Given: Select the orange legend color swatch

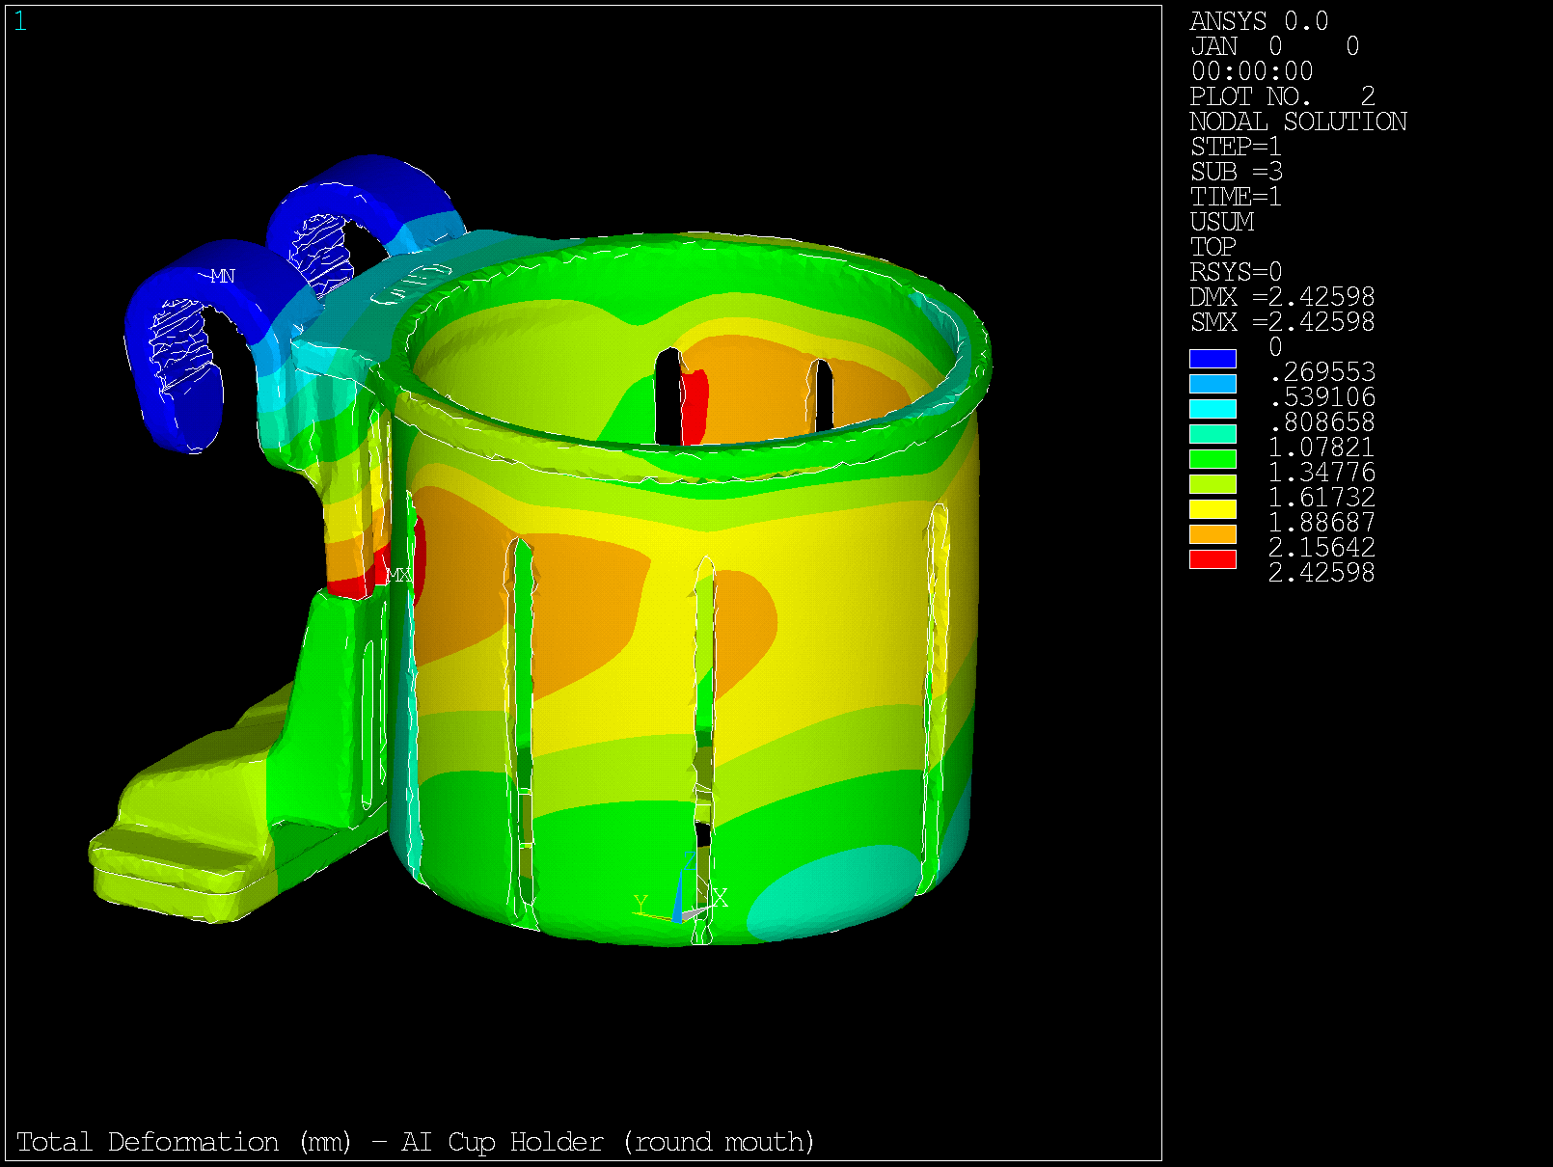Looking at the screenshot, I should click(1212, 534).
